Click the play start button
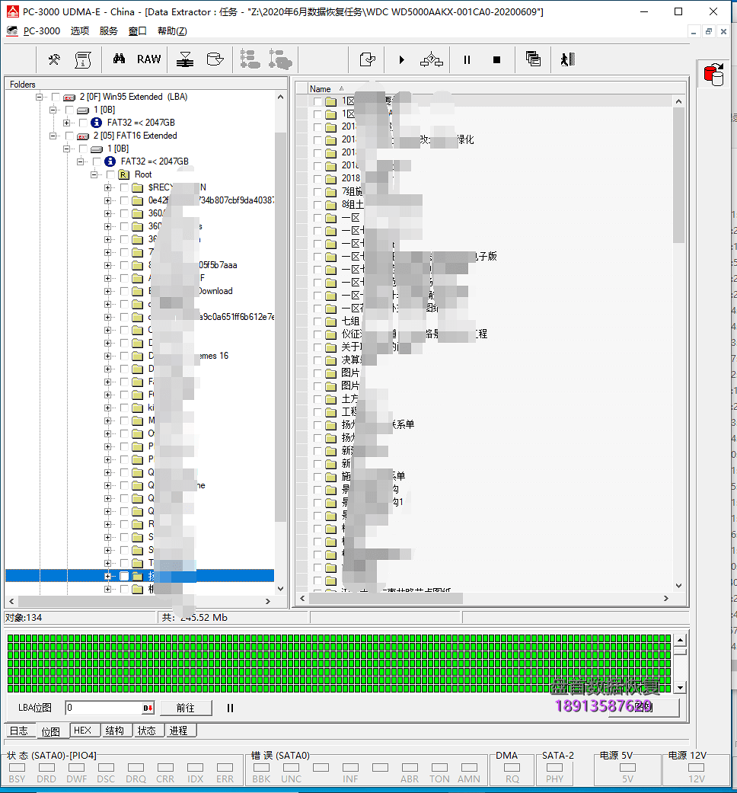 coord(401,59)
